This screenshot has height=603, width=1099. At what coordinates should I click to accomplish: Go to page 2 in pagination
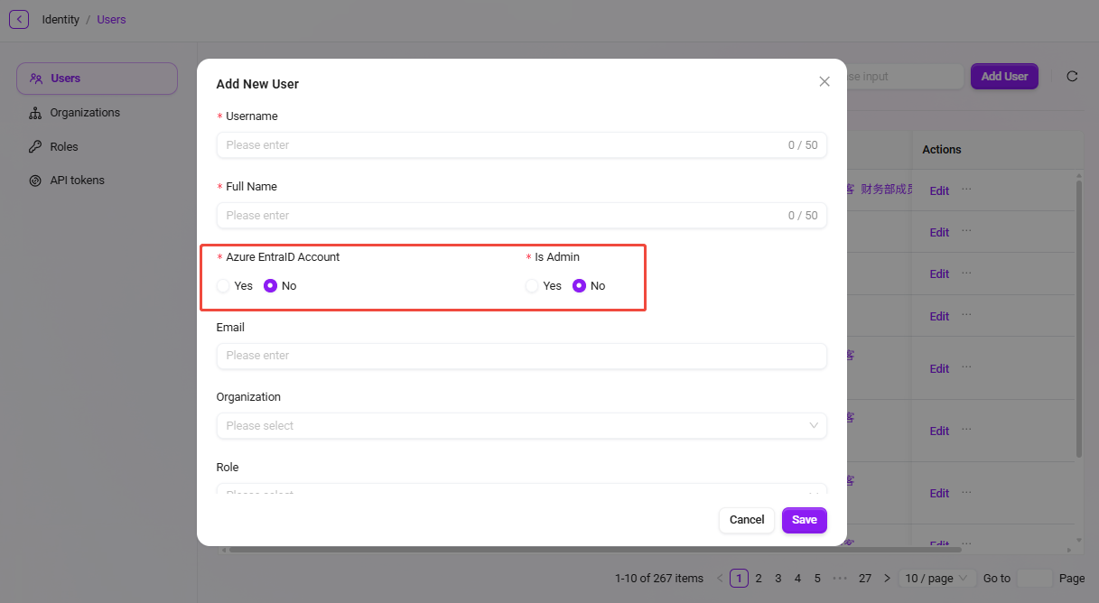coord(759,579)
